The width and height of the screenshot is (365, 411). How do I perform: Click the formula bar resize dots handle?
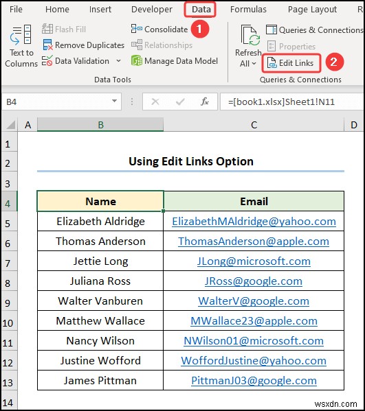pos(132,102)
